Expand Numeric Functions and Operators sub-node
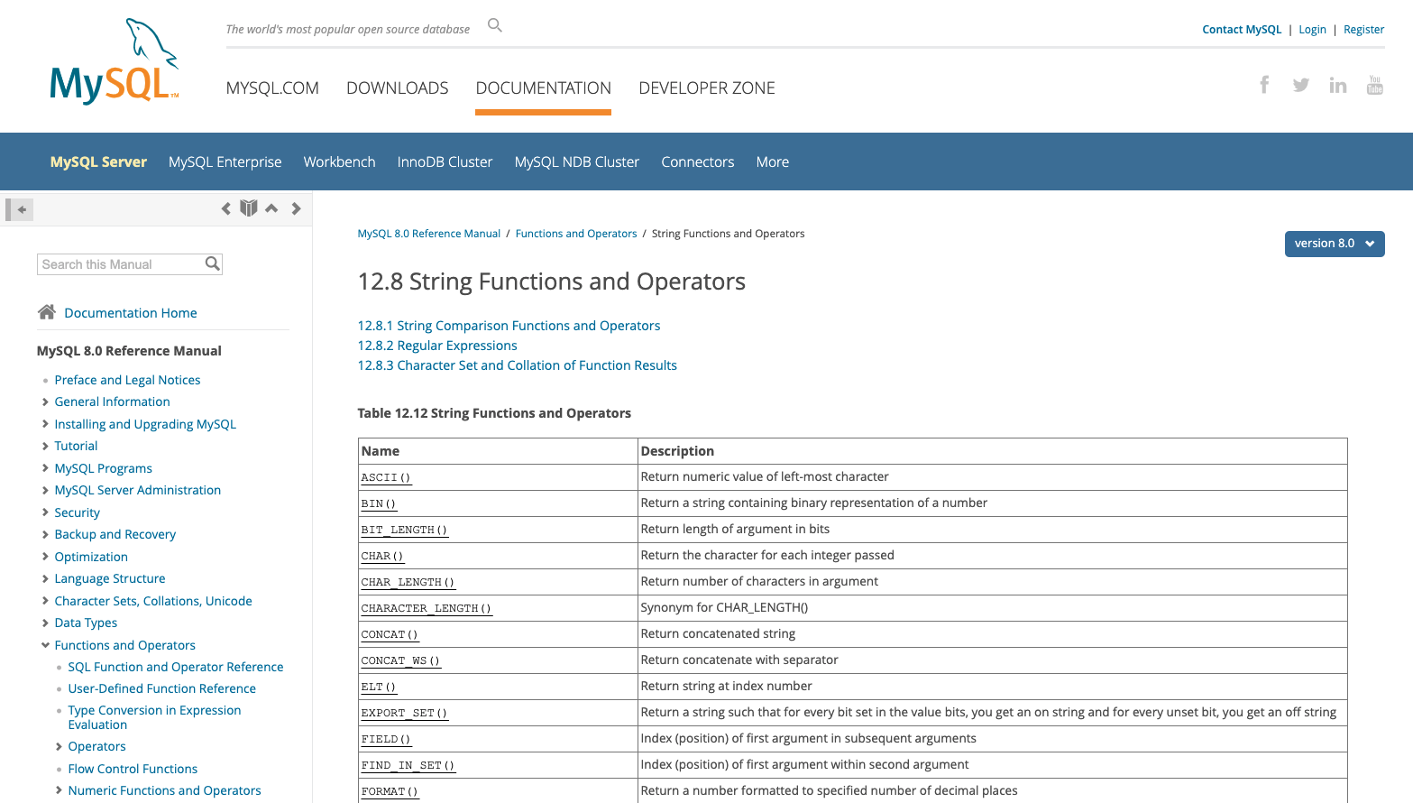Image resolution: width=1413 pixels, height=803 pixels. (59, 790)
